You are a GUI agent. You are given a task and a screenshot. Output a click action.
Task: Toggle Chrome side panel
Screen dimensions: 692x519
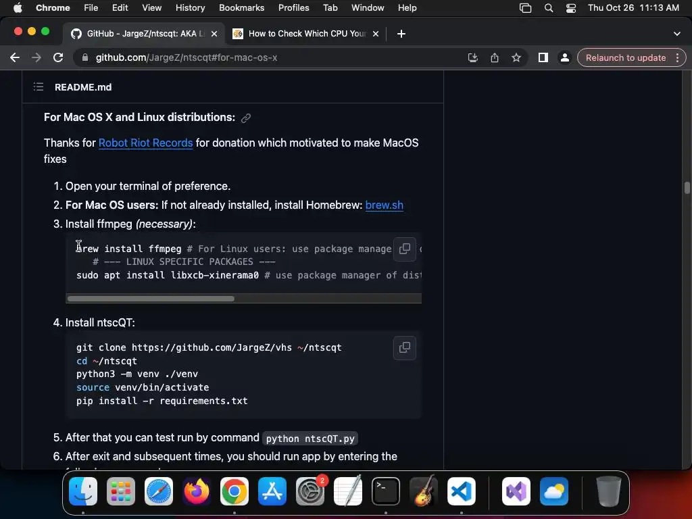tap(543, 58)
